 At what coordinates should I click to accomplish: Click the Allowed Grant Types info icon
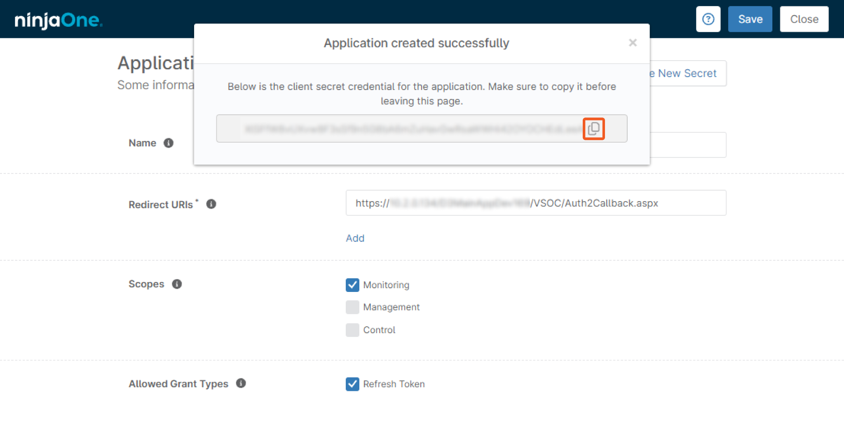click(x=241, y=383)
